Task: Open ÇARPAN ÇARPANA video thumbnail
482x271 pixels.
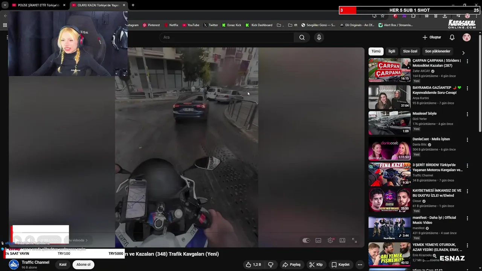Action: [x=389, y=70]
